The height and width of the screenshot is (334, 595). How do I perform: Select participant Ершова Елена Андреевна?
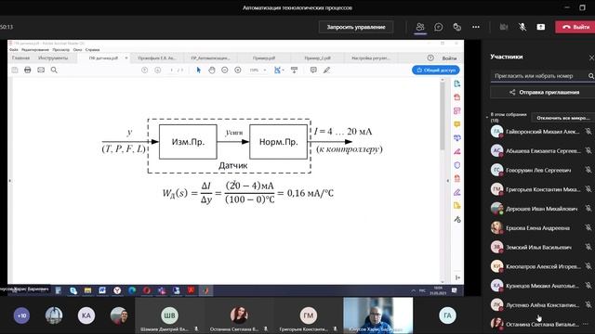coord(537,228)
